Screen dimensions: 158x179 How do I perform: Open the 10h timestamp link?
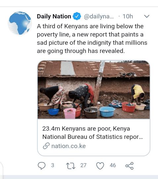coord(128,16)
